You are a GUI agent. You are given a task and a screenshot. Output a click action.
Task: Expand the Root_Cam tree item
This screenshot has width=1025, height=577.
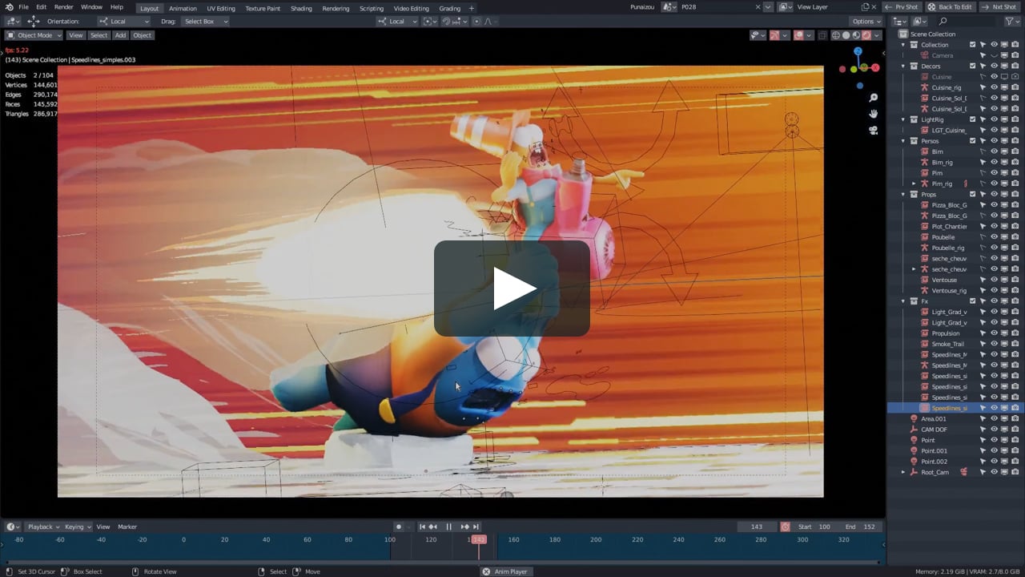(903, 472)
